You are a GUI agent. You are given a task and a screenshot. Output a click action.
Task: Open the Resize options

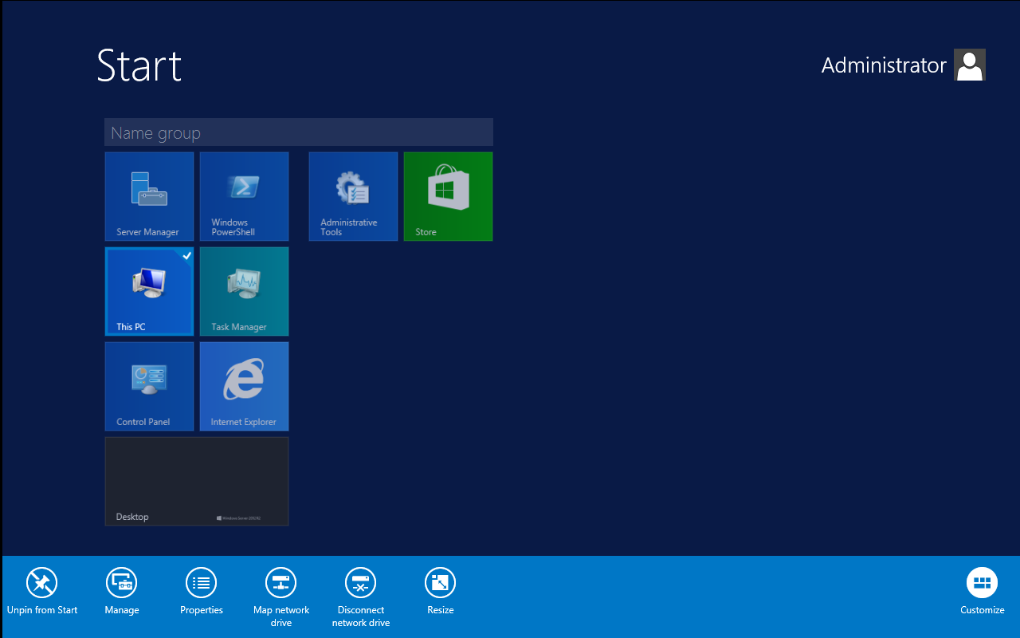coord(440,590)
